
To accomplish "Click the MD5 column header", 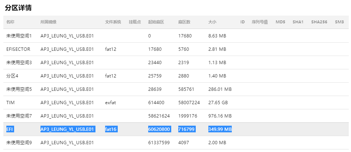I will pos(280,22).
